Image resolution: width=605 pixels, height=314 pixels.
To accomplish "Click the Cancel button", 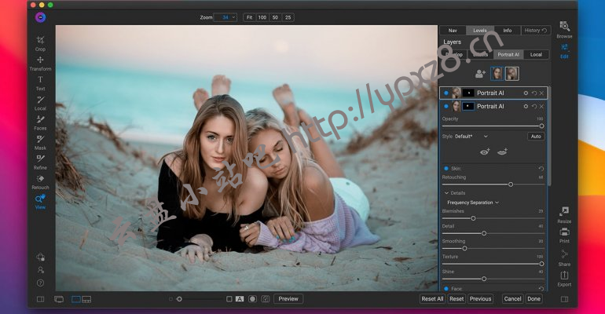I will click(512, 299).
